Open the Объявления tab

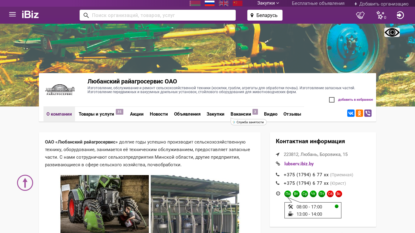[x=187, y=114]
